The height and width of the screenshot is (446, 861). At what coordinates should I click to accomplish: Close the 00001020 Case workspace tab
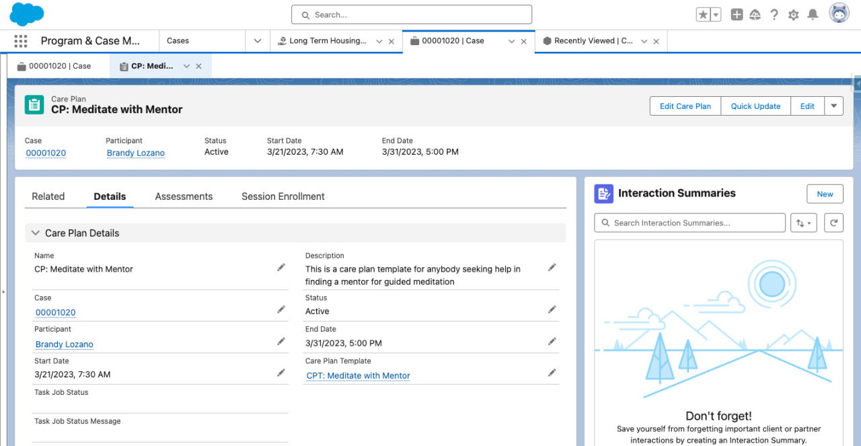tap(524, 42)
